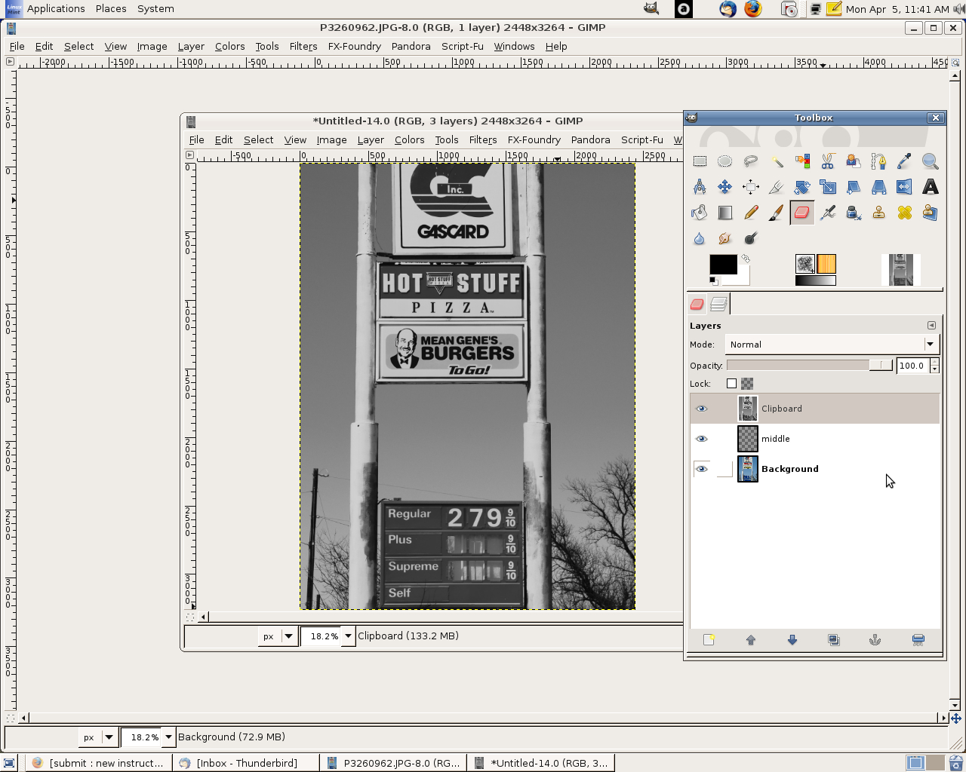Select the Zoom magnifier tool

tap(931, 161)
